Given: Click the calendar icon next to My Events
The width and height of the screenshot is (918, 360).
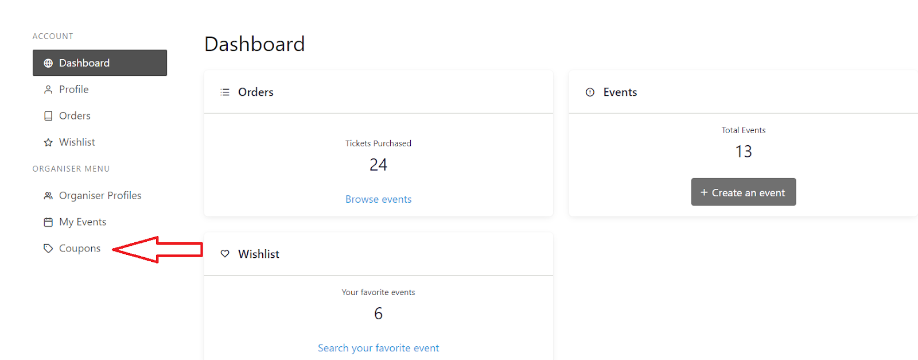Looking at the screenshot, I should click(48, 222).
